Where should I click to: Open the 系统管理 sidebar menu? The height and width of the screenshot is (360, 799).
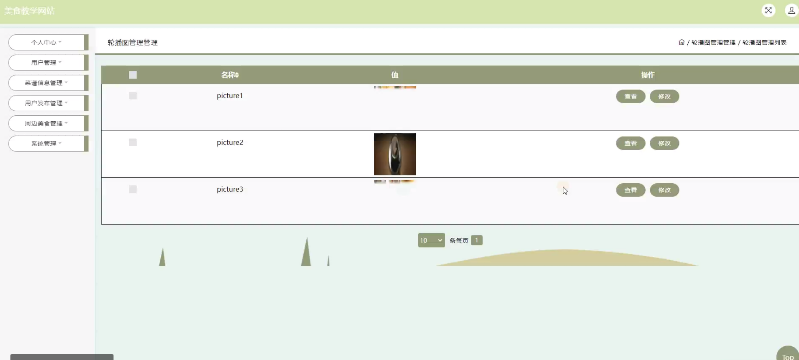click(x=46, y=143)
